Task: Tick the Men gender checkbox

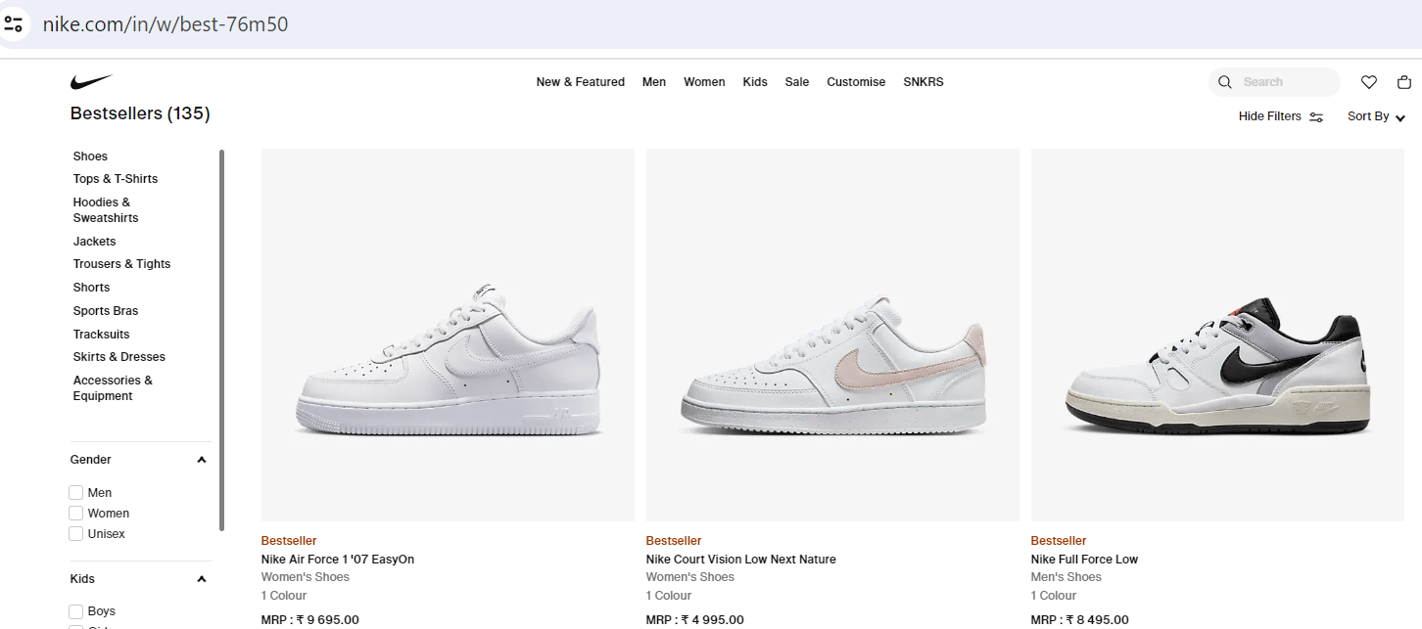Action: [76, 493]
